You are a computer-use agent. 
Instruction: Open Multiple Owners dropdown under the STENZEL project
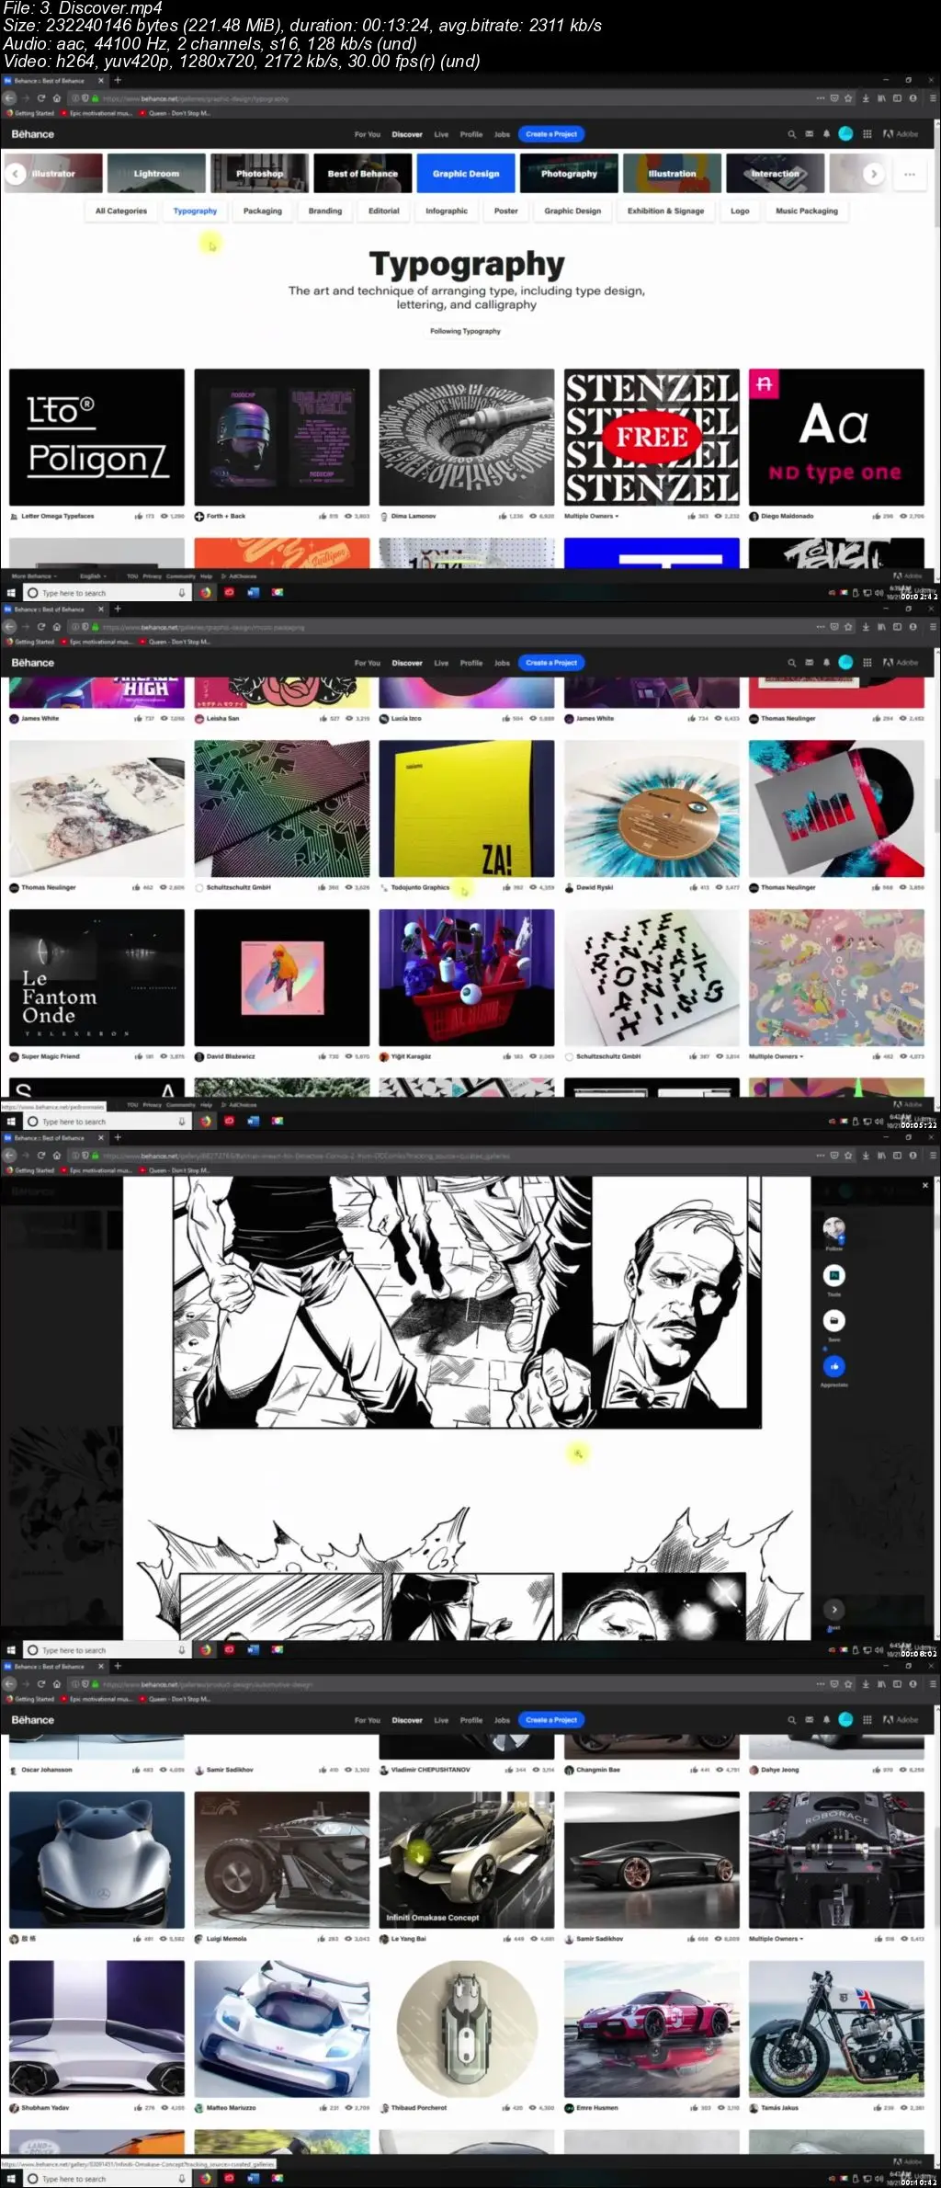click(592, 516)
